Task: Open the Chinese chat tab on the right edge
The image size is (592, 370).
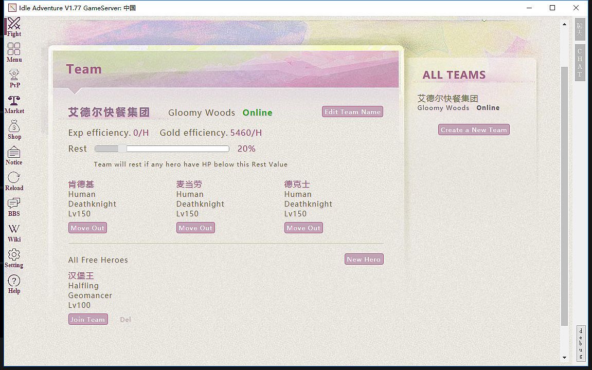Action: click(580, 30)
